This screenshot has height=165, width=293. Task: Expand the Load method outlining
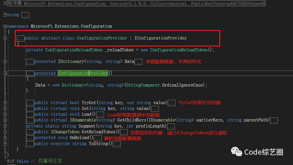[5, 114]
